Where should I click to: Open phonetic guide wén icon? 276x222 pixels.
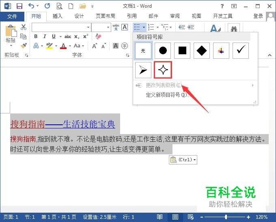point(116,27)
